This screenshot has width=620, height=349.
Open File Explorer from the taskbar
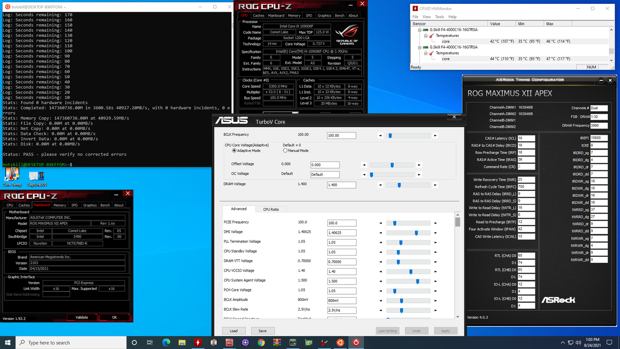click(x=182, y=342)
